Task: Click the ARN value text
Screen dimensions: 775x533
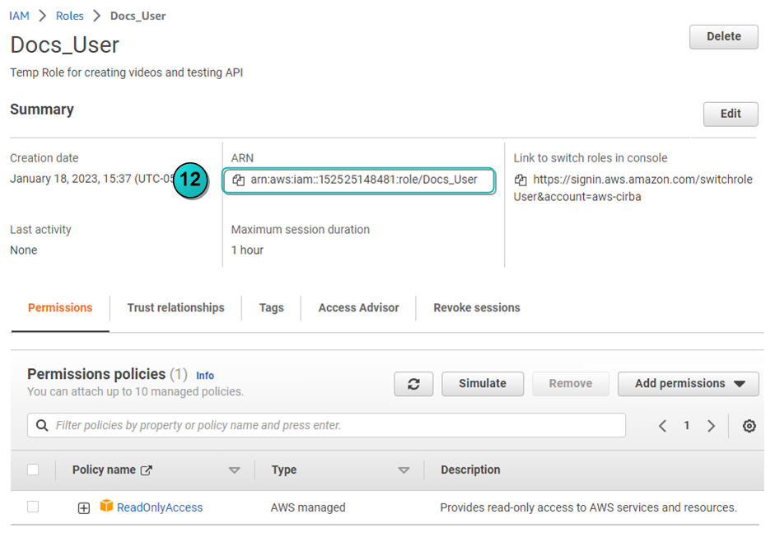Action: (364, 180)
